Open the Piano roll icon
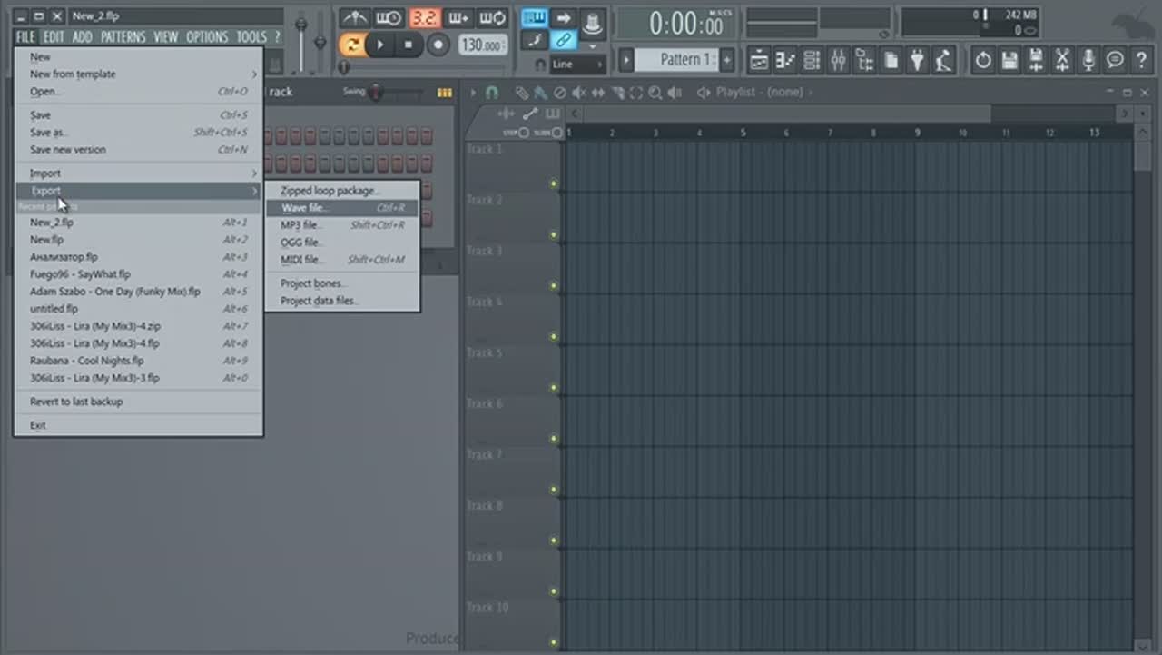 (785, 61)
